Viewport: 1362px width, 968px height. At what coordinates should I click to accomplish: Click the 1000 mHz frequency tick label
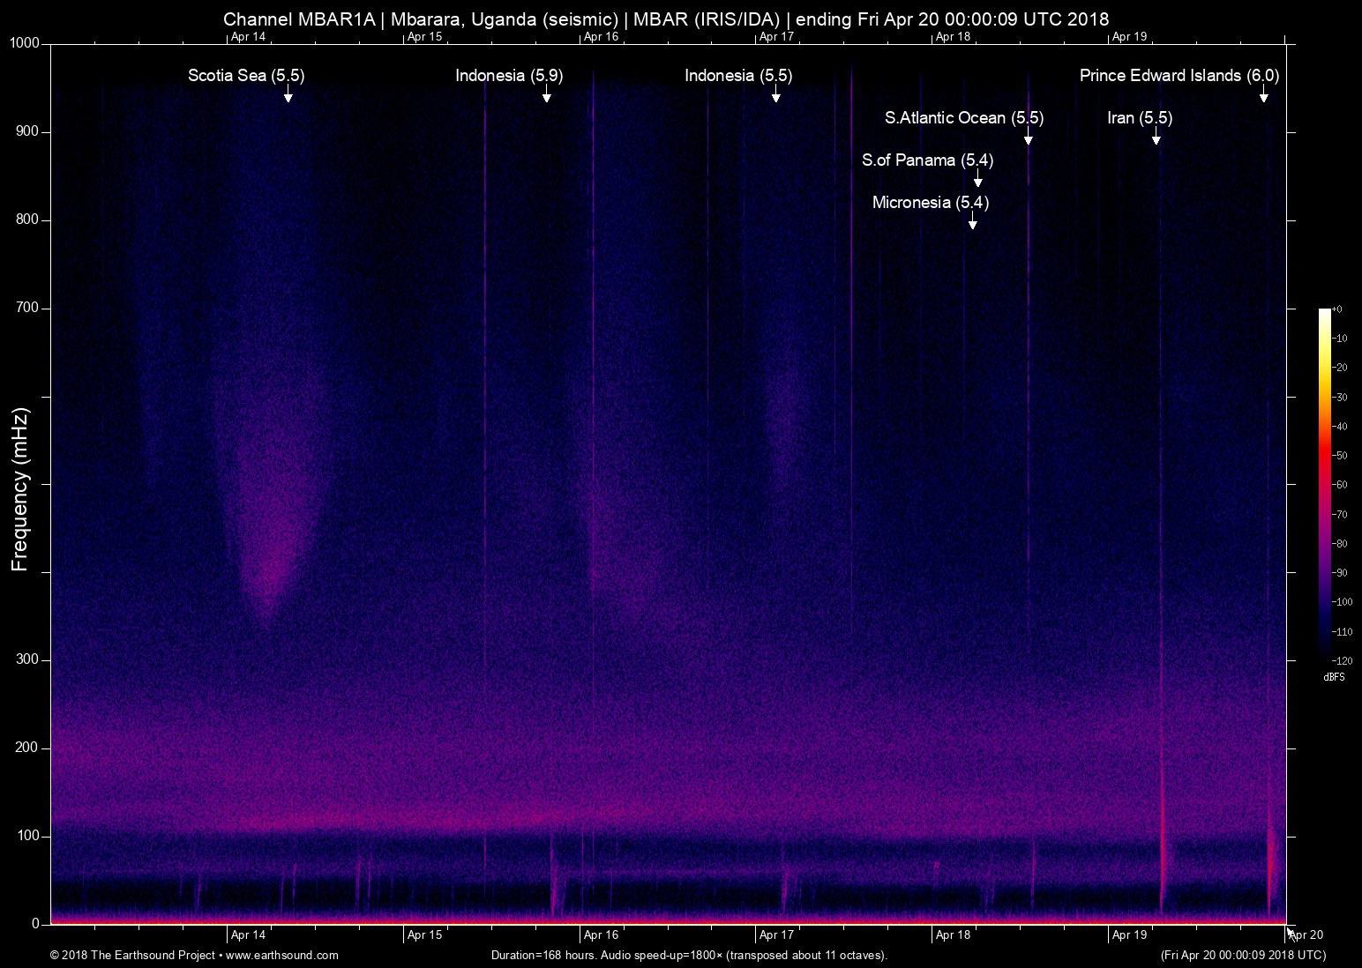click(25, 43)
